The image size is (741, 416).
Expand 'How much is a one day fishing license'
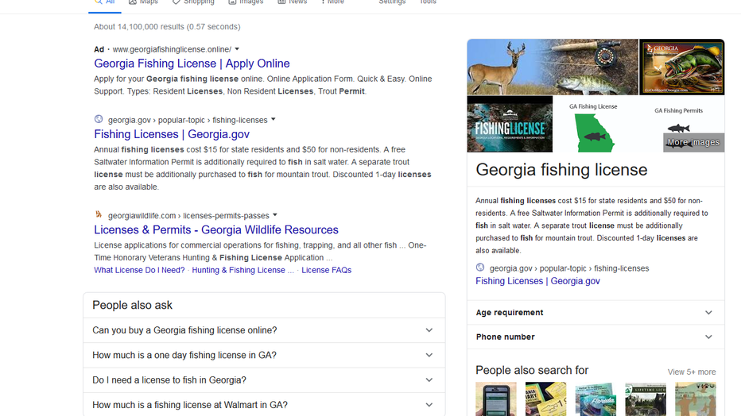coord(264,355)
